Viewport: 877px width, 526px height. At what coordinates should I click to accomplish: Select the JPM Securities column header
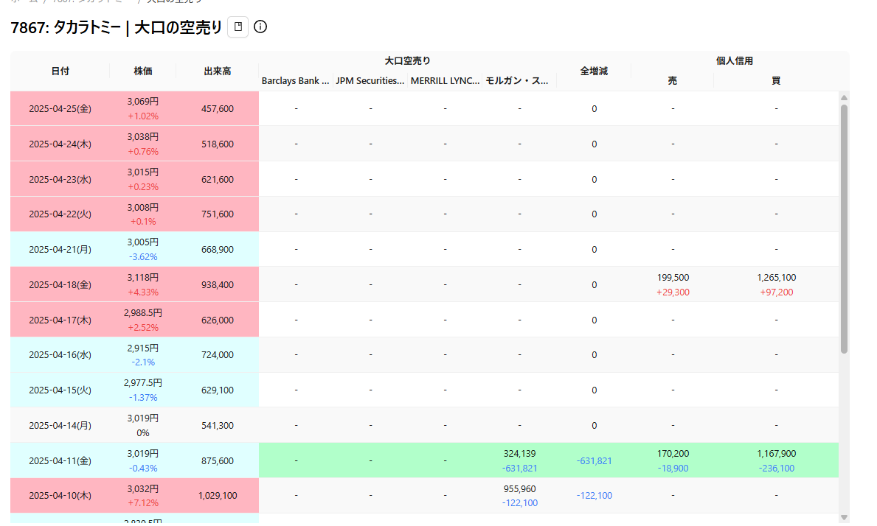tap(370, 81)
